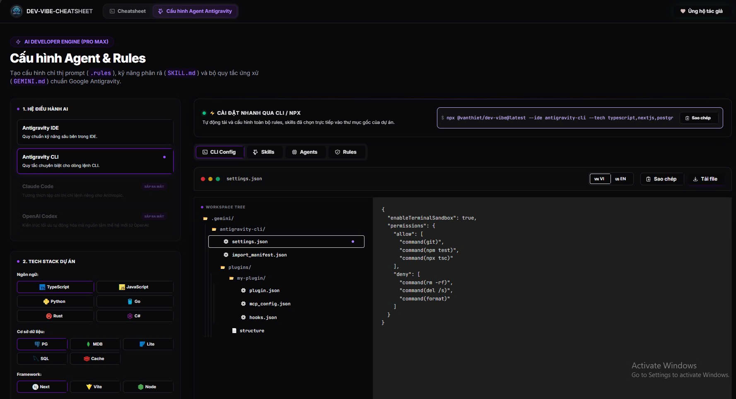Viewport: 736px width, 399px height.
Task: Collapse the .gemini/ folder
Action: 218,218
